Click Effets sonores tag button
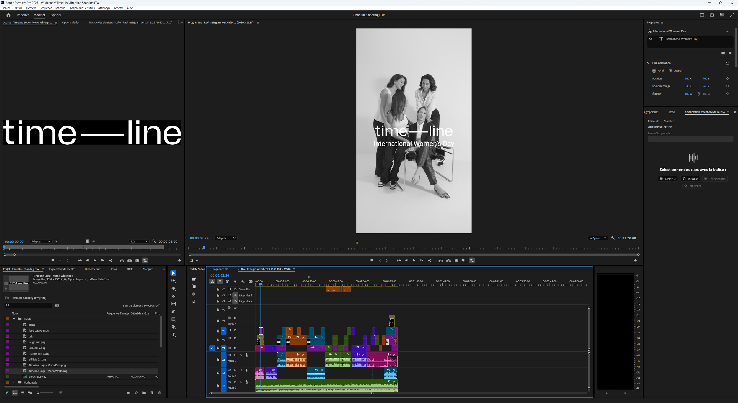 [715, 179]
